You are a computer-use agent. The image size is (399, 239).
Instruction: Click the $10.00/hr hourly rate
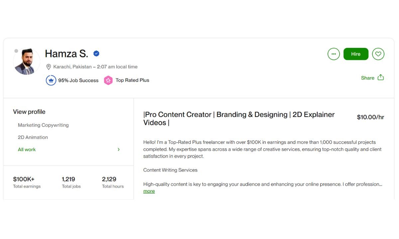[x=370, y=117]
